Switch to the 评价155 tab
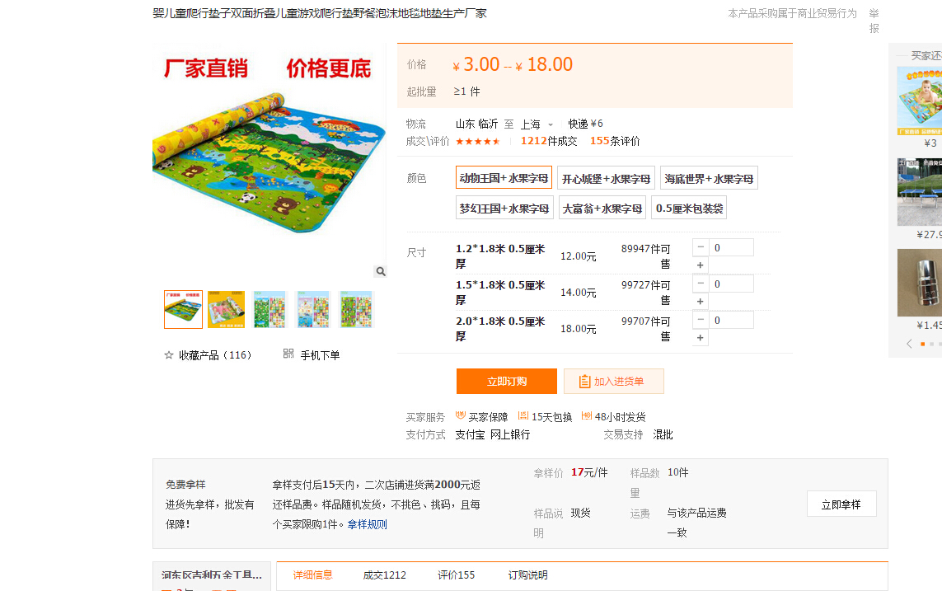The width and height of the screenshot is (942, 591). (x=456, y=575)
